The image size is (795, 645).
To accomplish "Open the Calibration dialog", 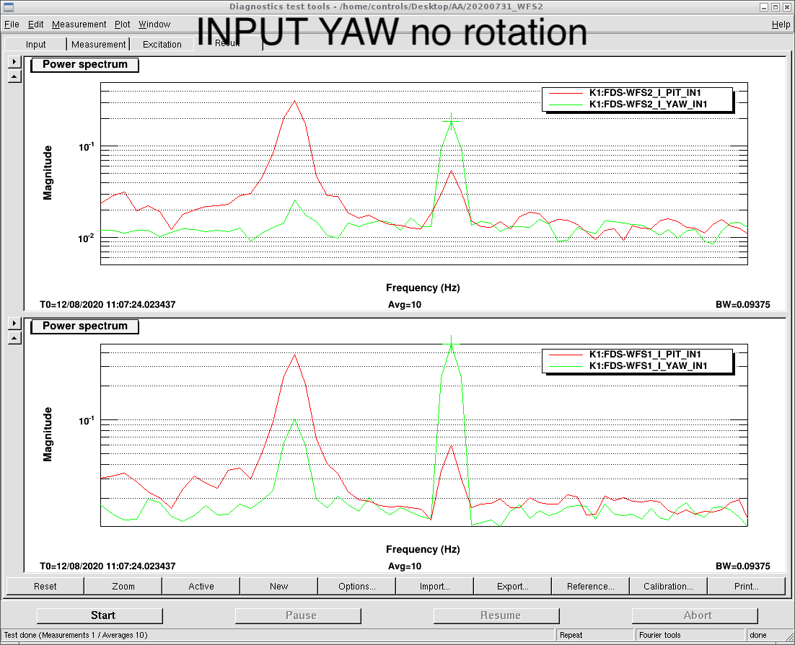I will pos(668,586).
